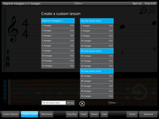Select the My new lesson name header above C Arpeggio

click(x=97, y=21)
